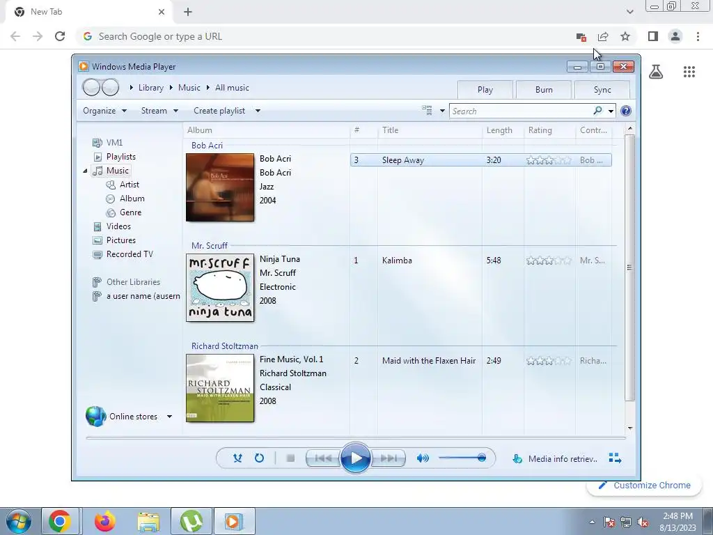713x535 pixels.
Task: Toggle repeat mode in the playback controls
Action: pyautogui.click(x=259, y=458)
